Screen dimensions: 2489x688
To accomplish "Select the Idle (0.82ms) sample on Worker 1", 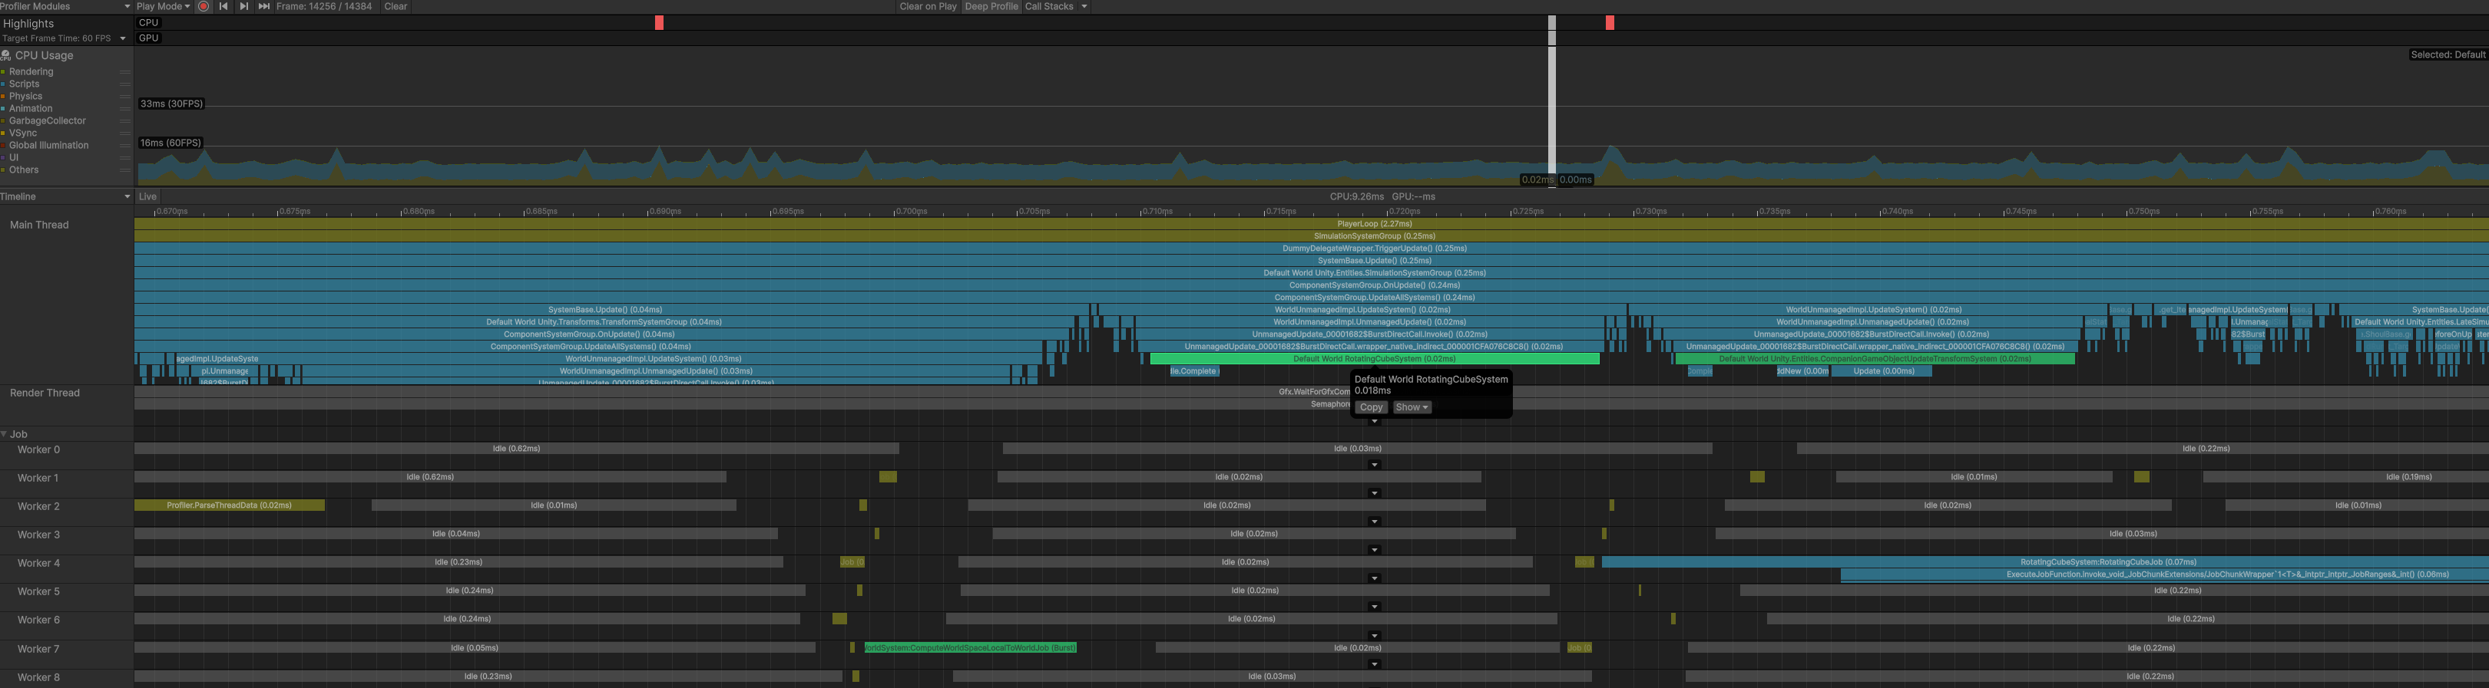I will [x=430, y=476].
